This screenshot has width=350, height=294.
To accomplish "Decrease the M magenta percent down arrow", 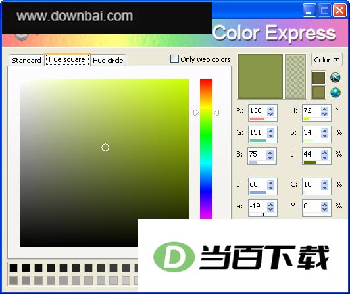I will [x=324, y=210].
